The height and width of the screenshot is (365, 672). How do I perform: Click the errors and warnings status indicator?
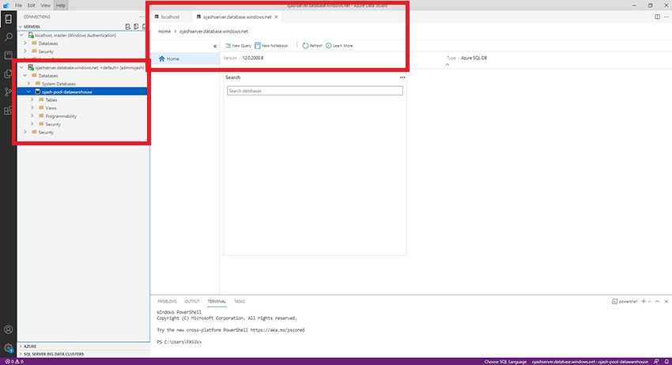pyautogui.click(x=14, y=362)
